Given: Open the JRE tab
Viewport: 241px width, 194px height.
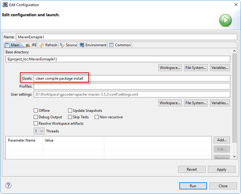Looking at the screenshot, I should point(31,45).
